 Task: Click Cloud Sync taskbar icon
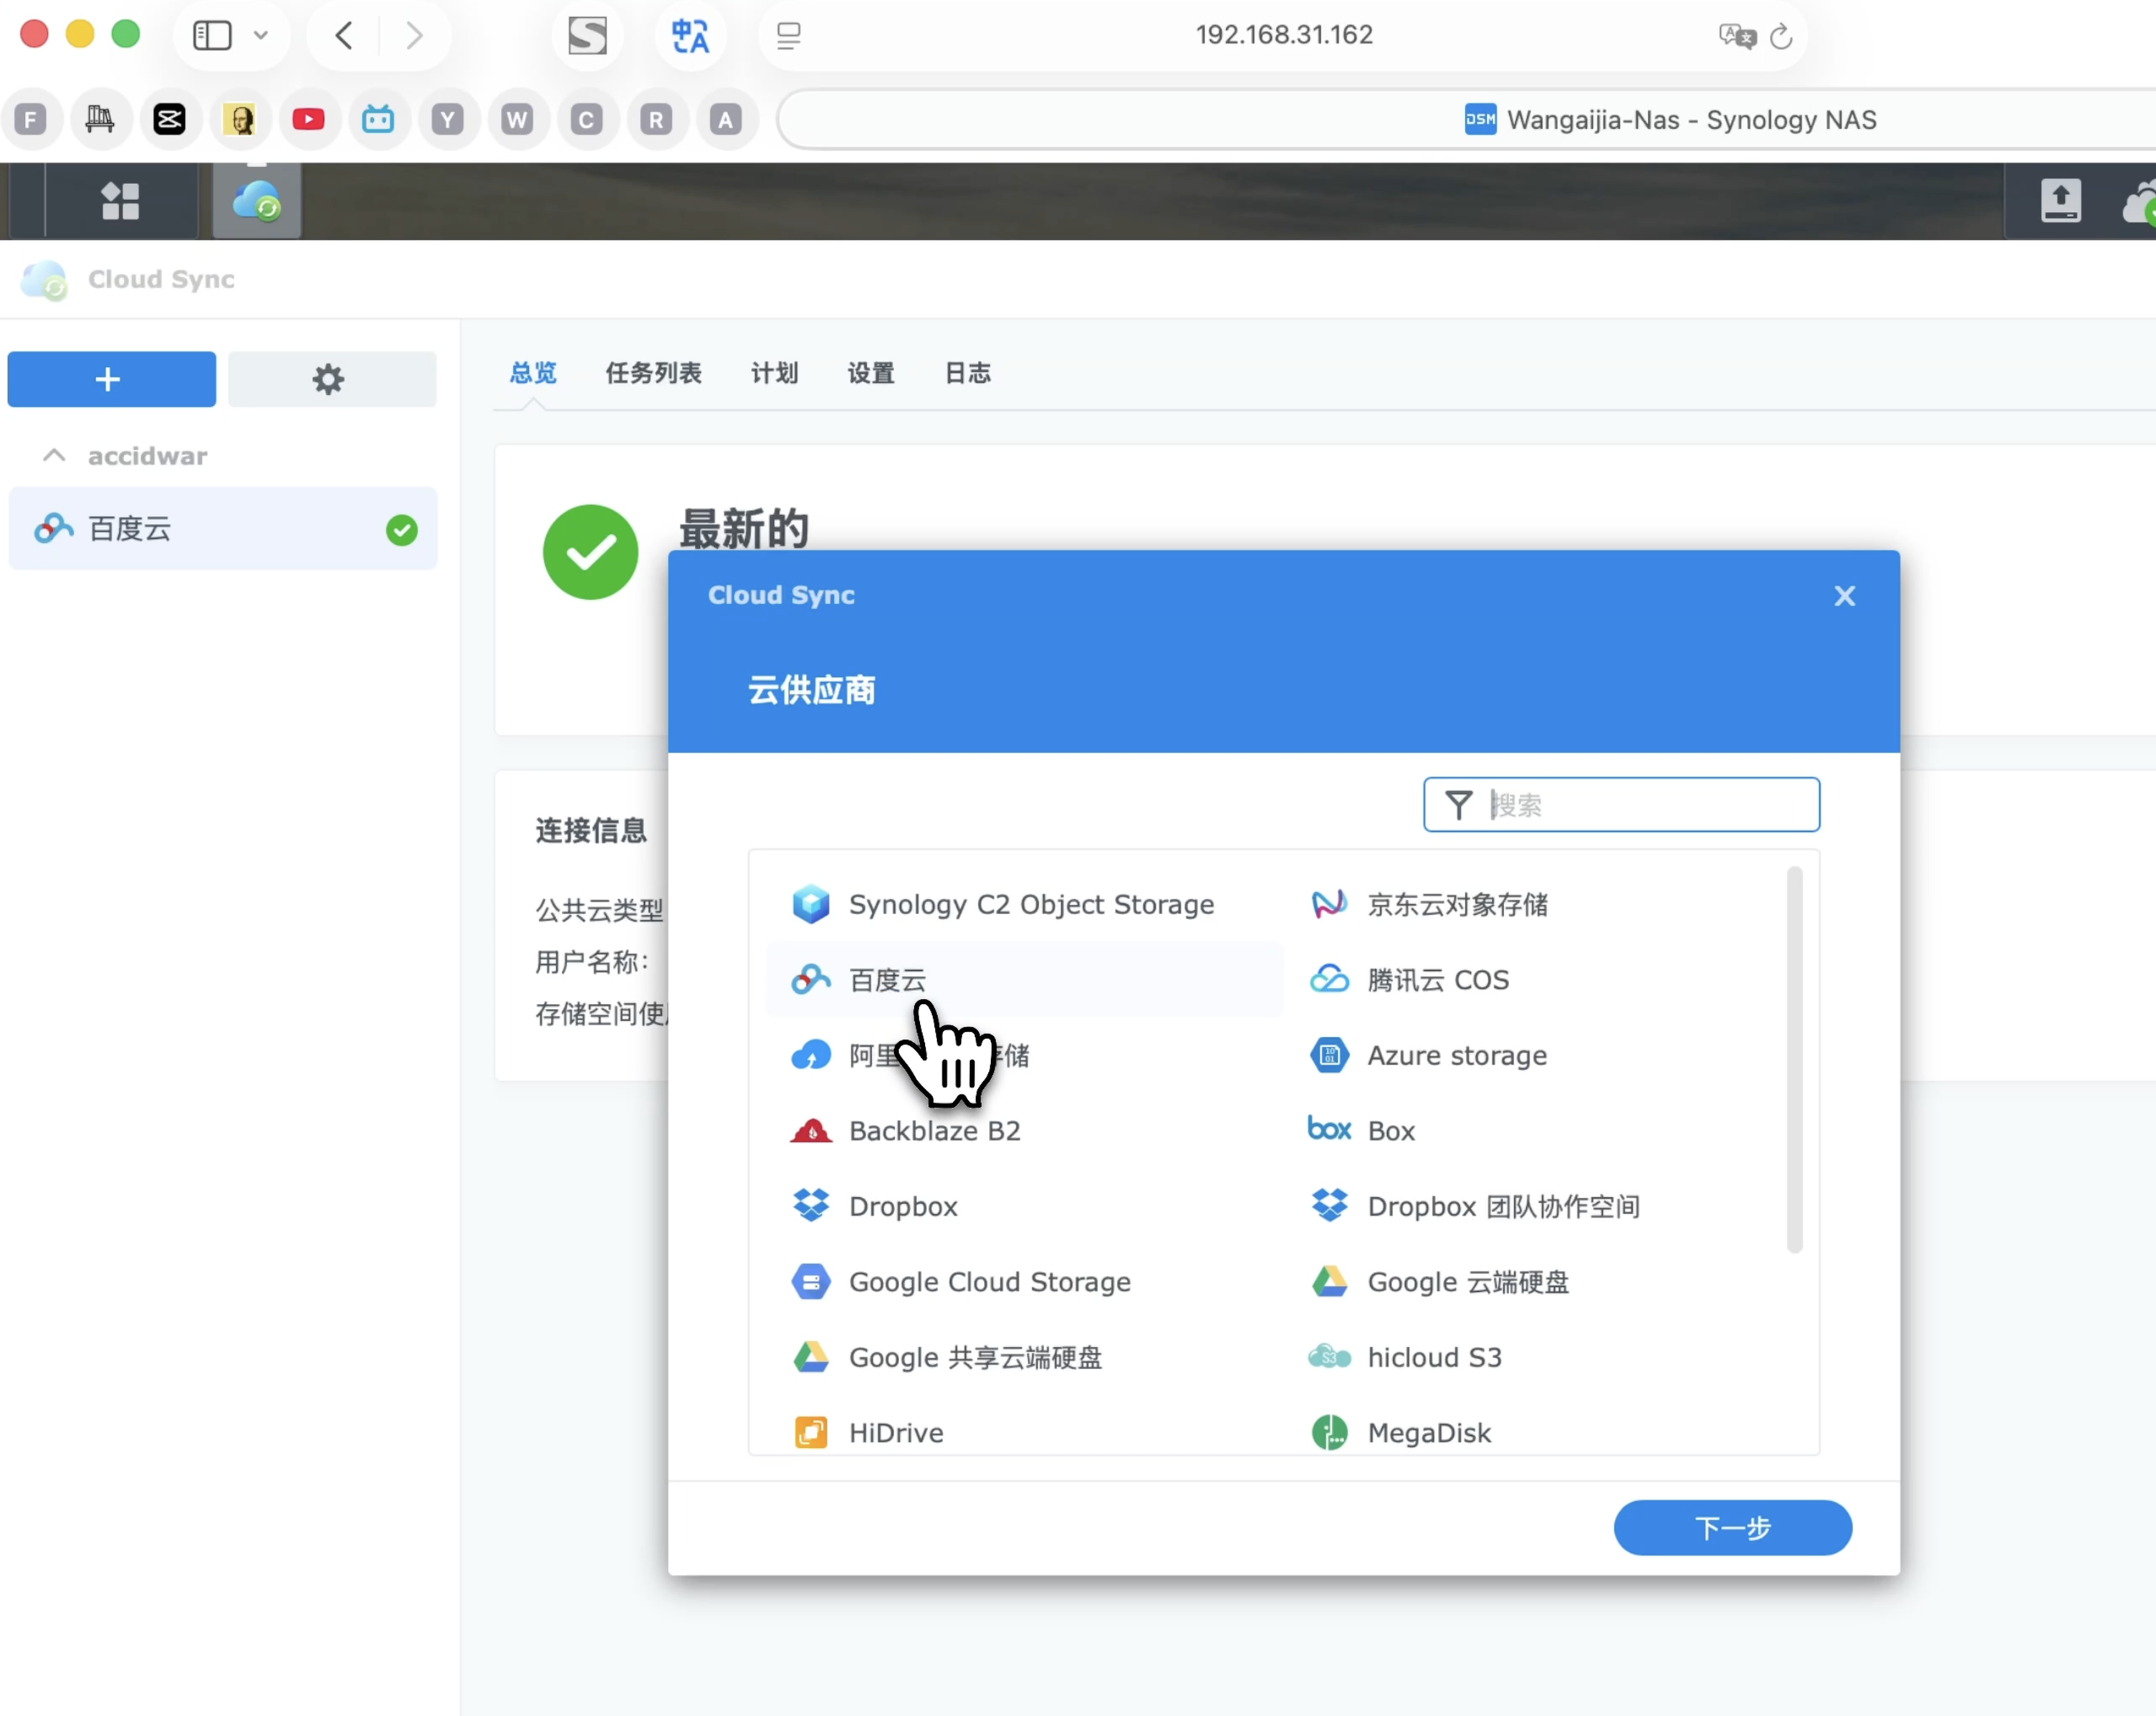(257, 201)
